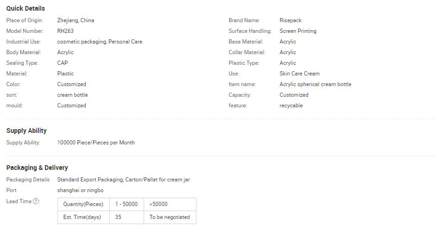Click the To be negotiated cell
The width and height of the screenshot is (436, 231).
[x=170, y=218]
